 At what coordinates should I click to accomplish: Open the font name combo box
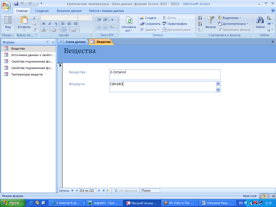(x=59, y=18)
